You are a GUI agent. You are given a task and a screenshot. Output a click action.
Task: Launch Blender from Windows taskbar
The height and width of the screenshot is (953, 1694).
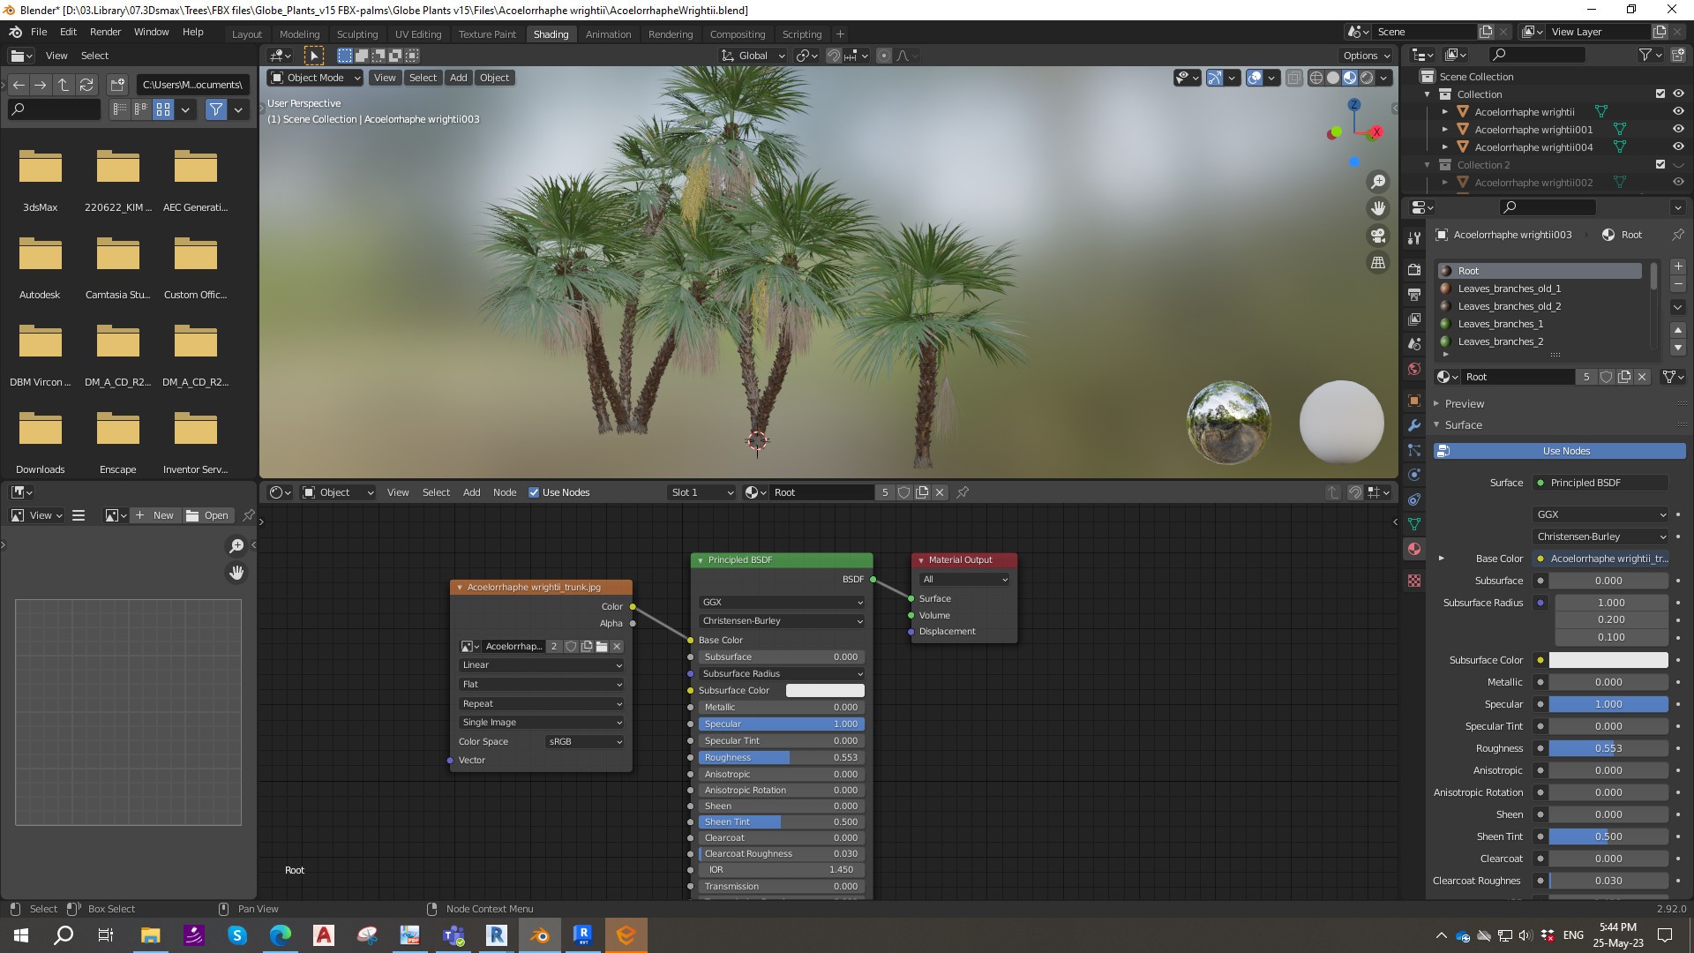tap(539, 935)
